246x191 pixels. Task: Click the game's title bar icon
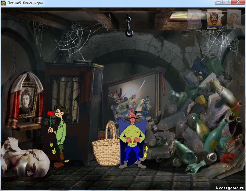point(3,3)
